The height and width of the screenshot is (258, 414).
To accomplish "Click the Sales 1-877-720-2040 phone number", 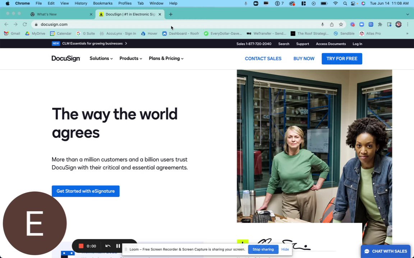I will click(254, 44).
